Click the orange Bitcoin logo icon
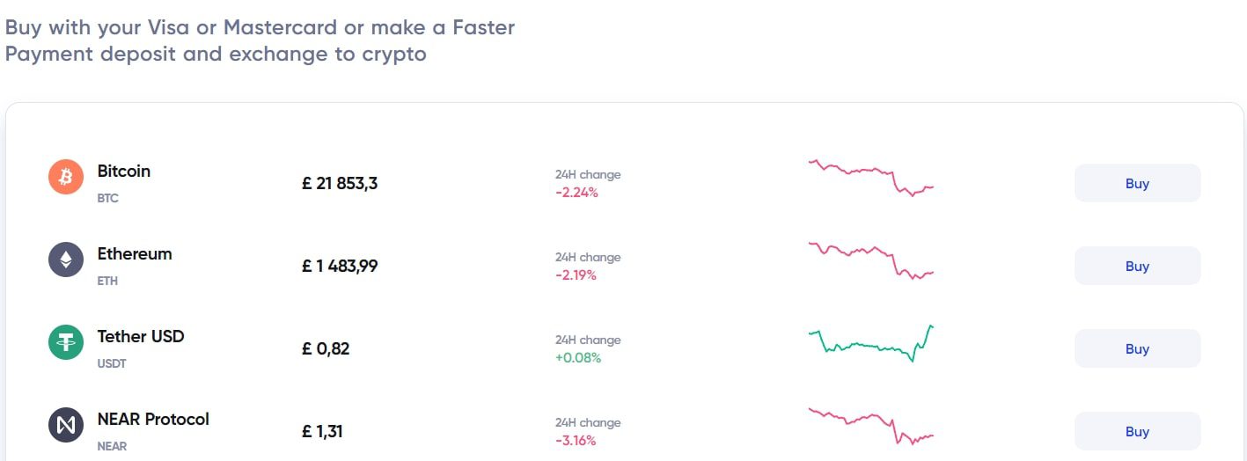This screenshot has width=1247, height=461. coord(65,178)
